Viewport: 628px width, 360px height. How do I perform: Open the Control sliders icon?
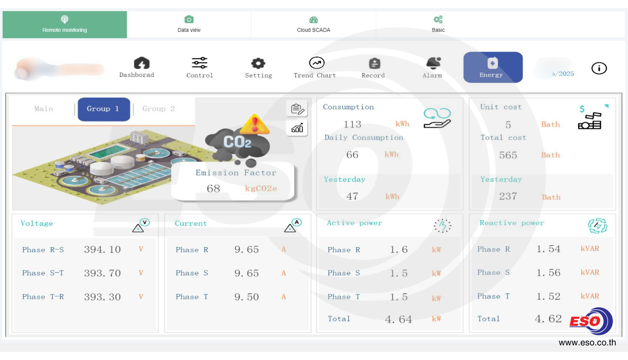point(199,63)
